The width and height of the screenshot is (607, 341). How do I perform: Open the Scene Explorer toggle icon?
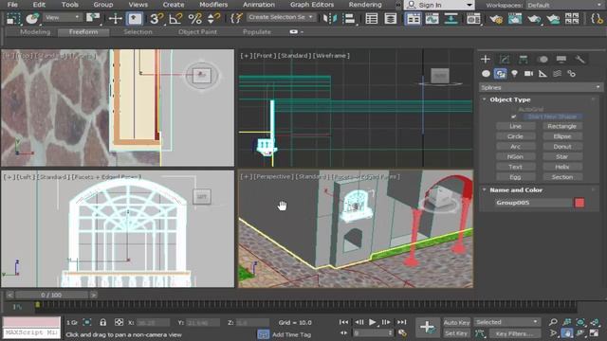tap(372, 18)
